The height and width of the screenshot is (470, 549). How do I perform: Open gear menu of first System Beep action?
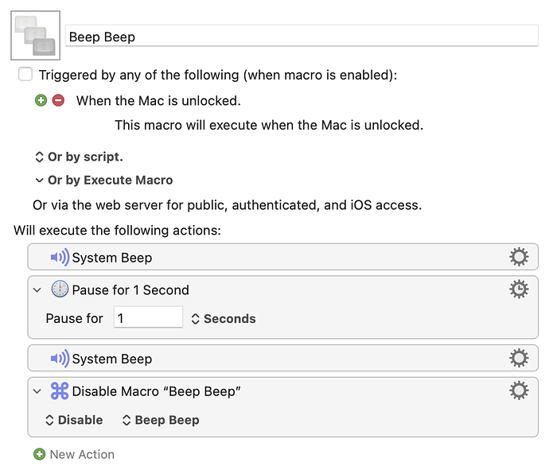click(x=519, y=257)
